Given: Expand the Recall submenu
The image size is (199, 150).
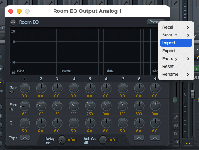Looking at the screenshot, I should (176, 27).
